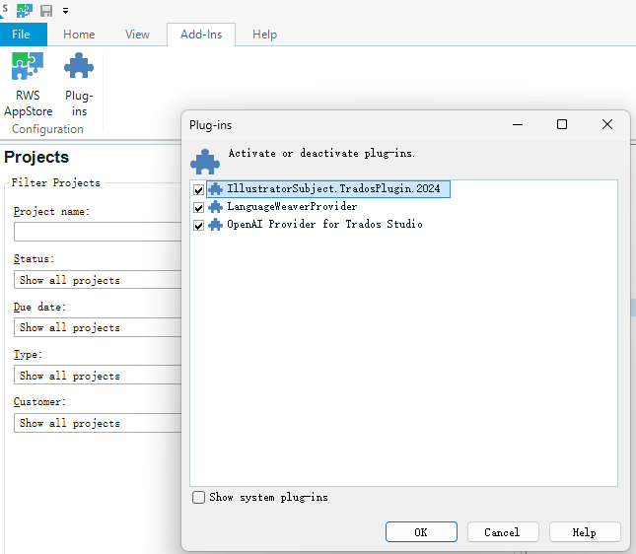Click the puzzle icon beside OpenAI Provider
Screen dimensions: 636x554
coord(215,225)
